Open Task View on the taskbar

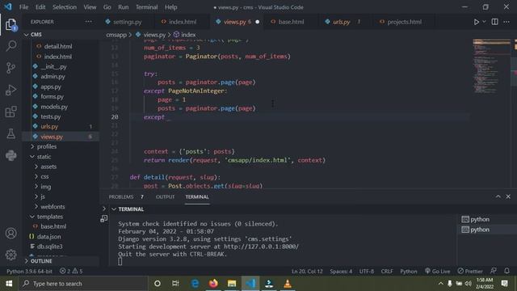point(175,284)
